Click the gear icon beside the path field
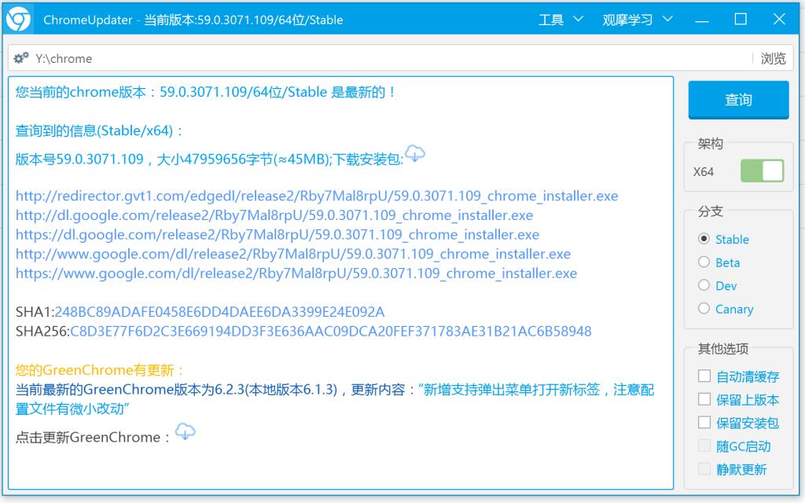The width and height of the screenshot is (805, 503). pyautogui.click(x=22, y=58)
